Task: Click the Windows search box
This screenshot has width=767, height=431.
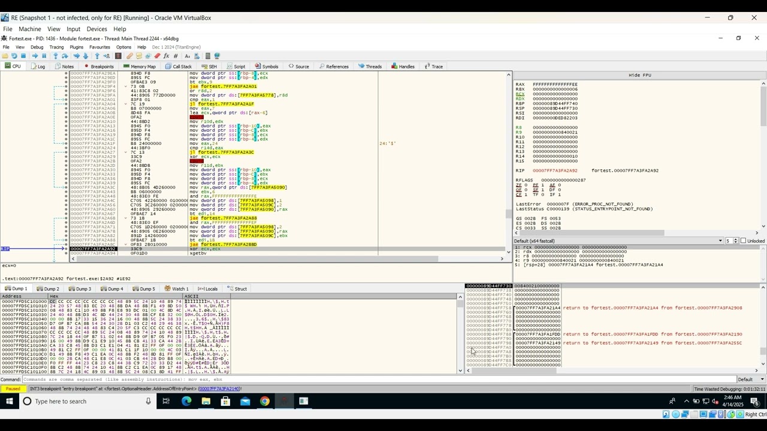Action: [x=87, y=401]
